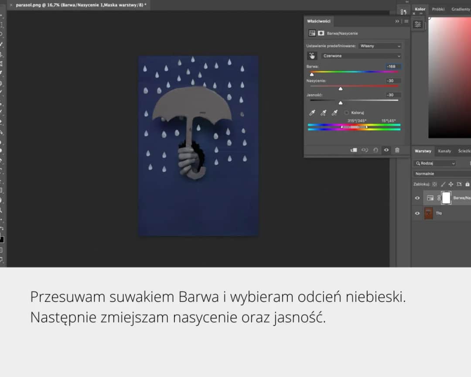The width and height of the screenshot is (471, 377).
Task: Delete the adjustment via trash icon
Action: 397,150
